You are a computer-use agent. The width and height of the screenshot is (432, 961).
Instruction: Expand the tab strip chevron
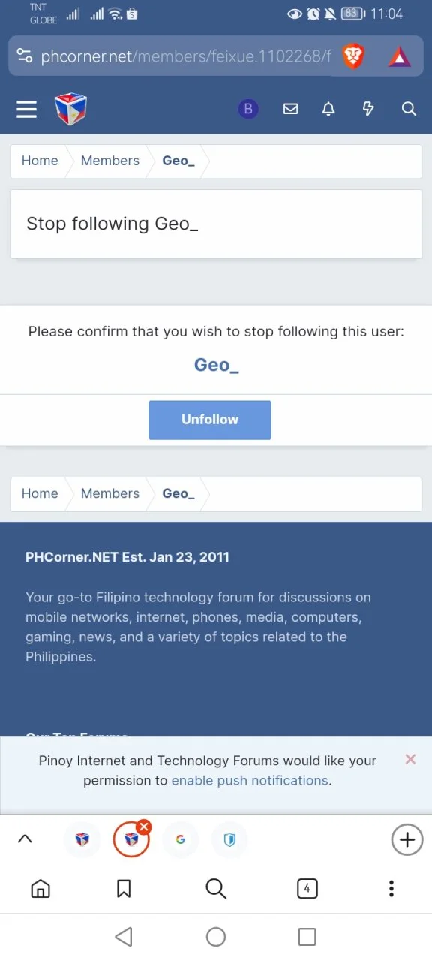[25, 839]
